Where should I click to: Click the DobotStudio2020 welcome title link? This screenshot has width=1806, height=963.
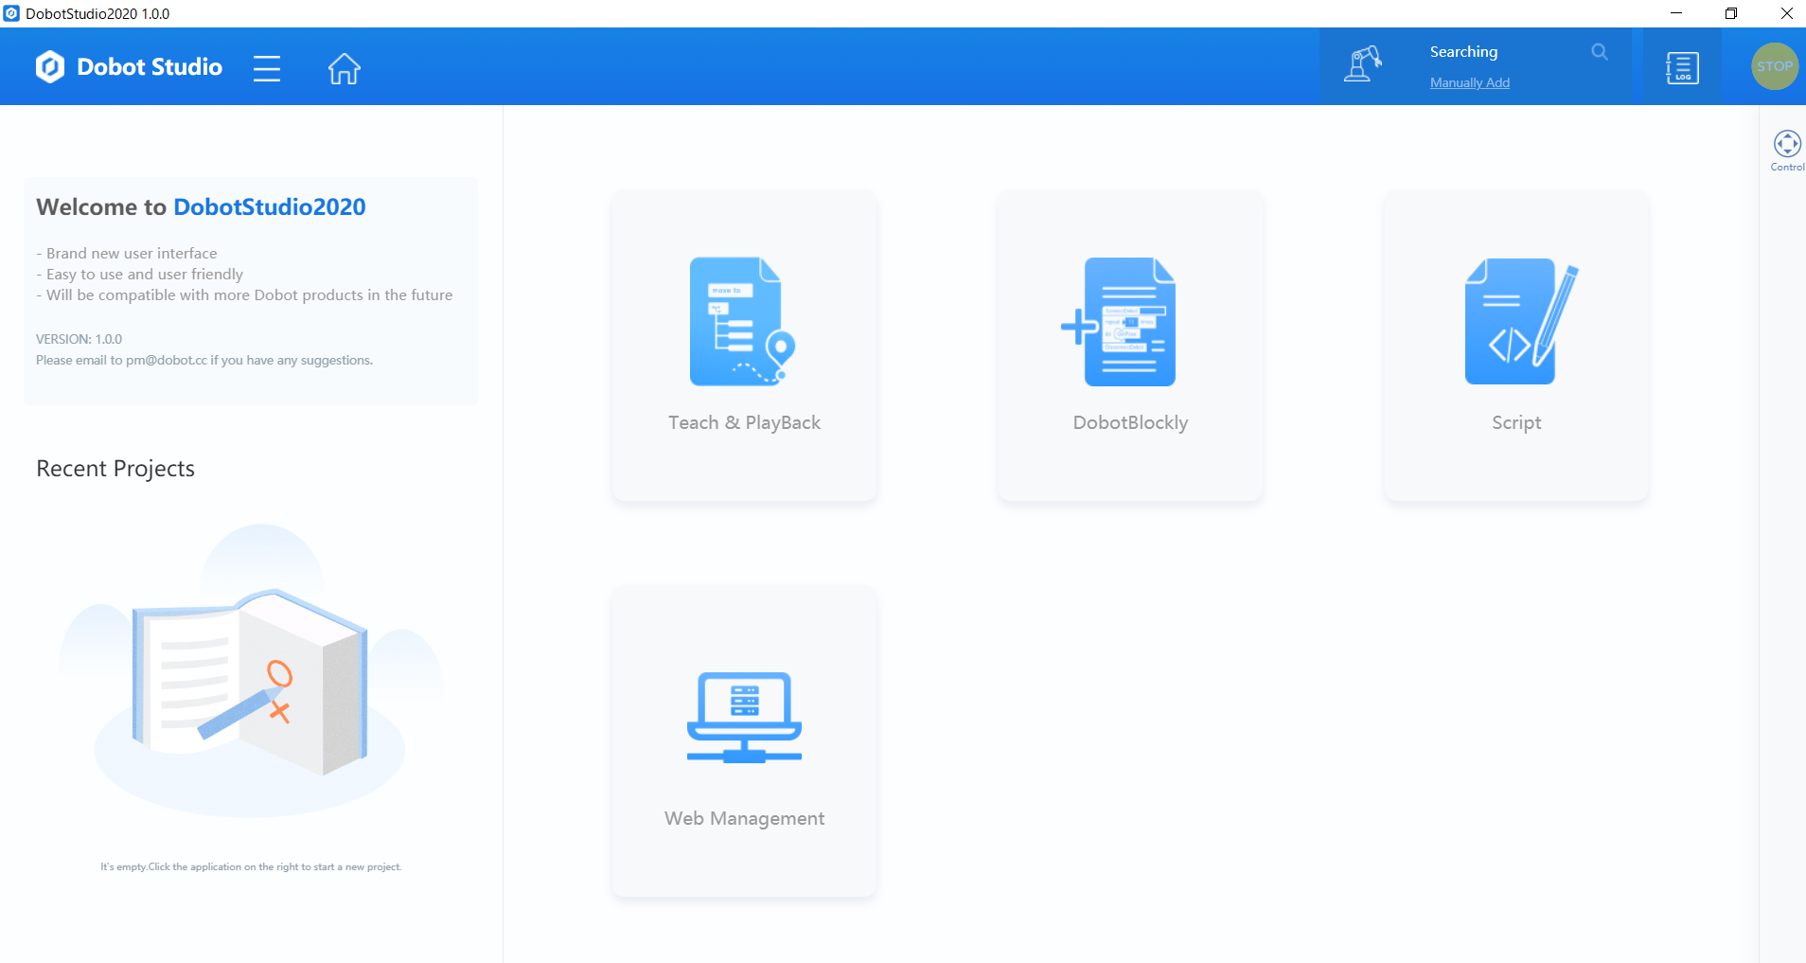(x=269, y=206)
